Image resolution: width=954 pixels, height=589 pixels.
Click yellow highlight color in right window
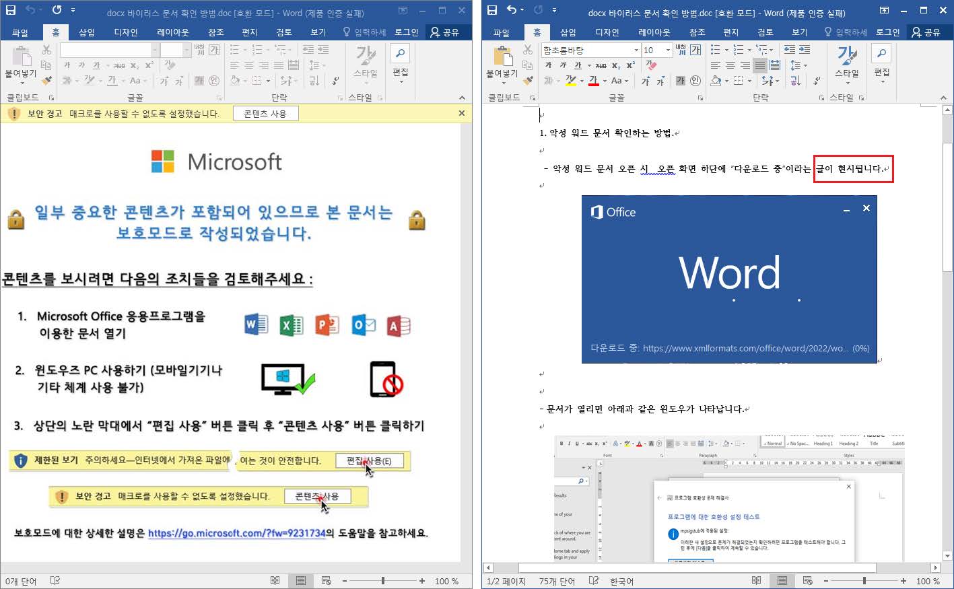click(571, 81)
